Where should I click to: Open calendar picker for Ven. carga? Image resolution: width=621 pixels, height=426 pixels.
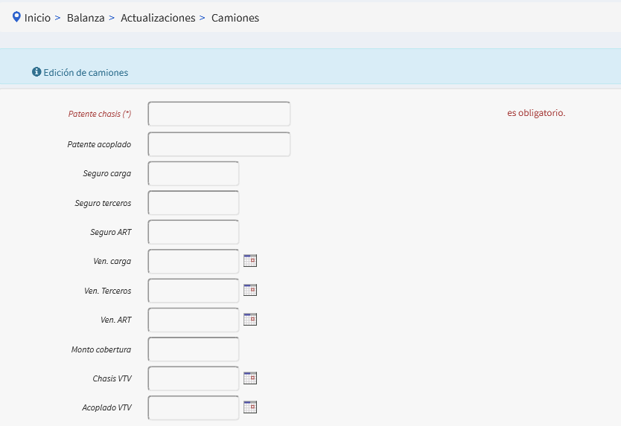[250, 261]
